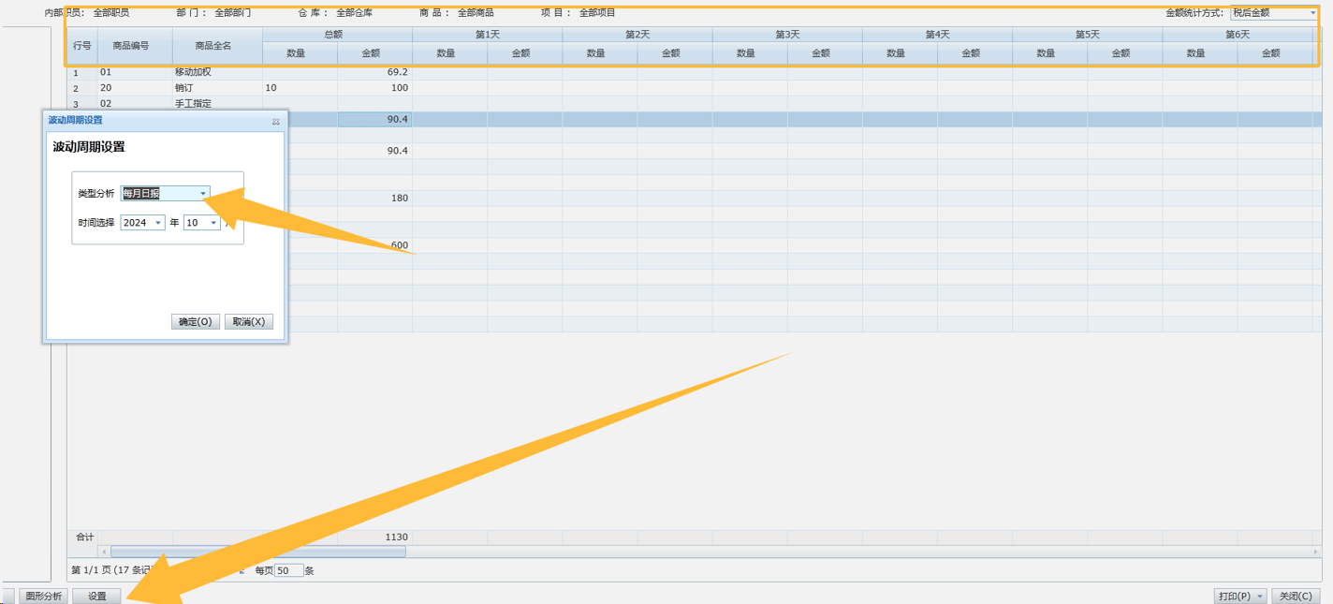Click the 每页 records-per-page input field
This screenshot has width=1333, height=604.
289,570
